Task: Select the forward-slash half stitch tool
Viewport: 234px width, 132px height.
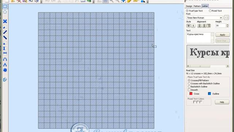Action: 5,32
